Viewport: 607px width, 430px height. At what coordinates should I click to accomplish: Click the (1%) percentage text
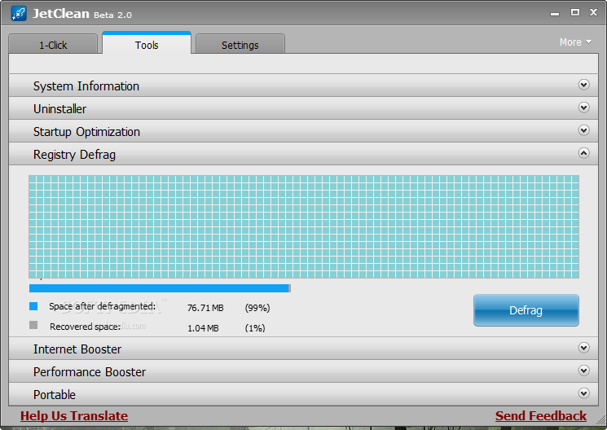[255, 328]
